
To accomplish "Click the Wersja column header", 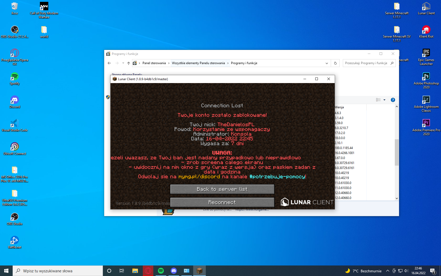I will point(340,107).
